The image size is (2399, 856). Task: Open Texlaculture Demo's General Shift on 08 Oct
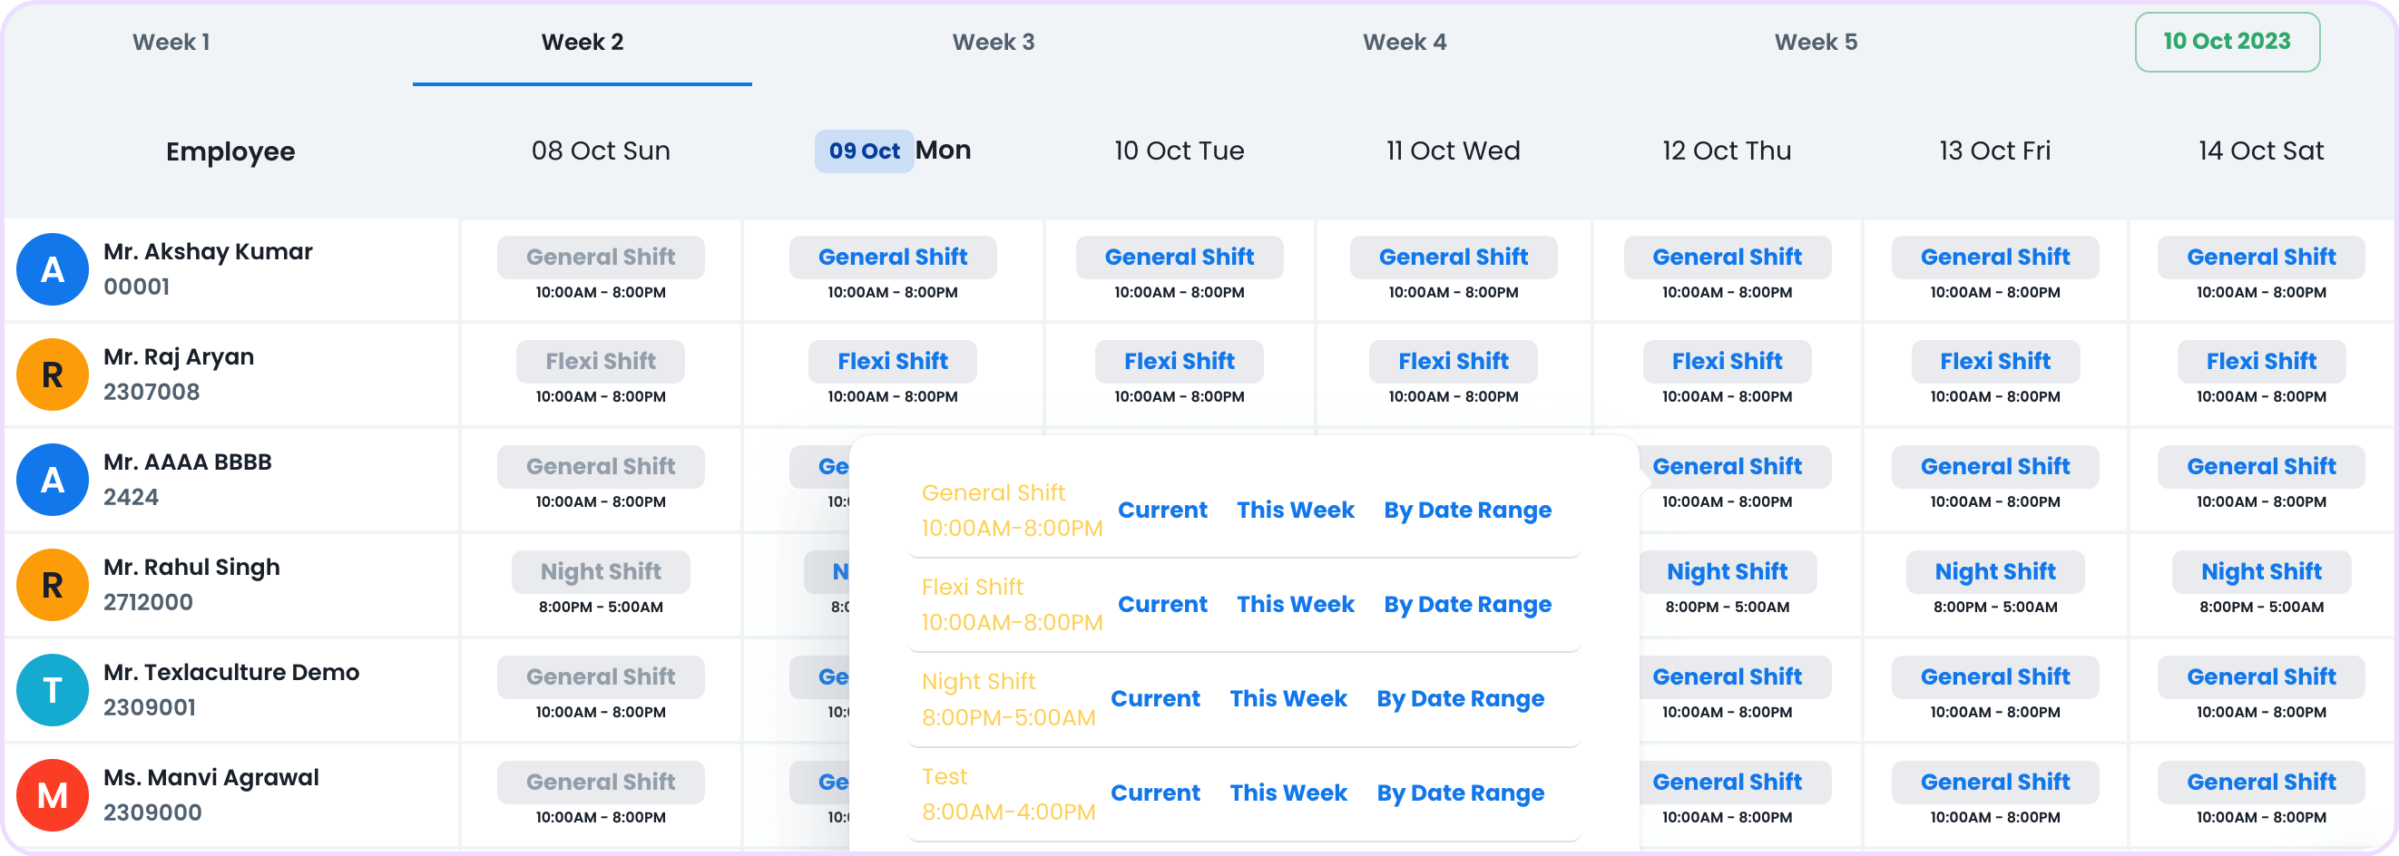(600, 676)
